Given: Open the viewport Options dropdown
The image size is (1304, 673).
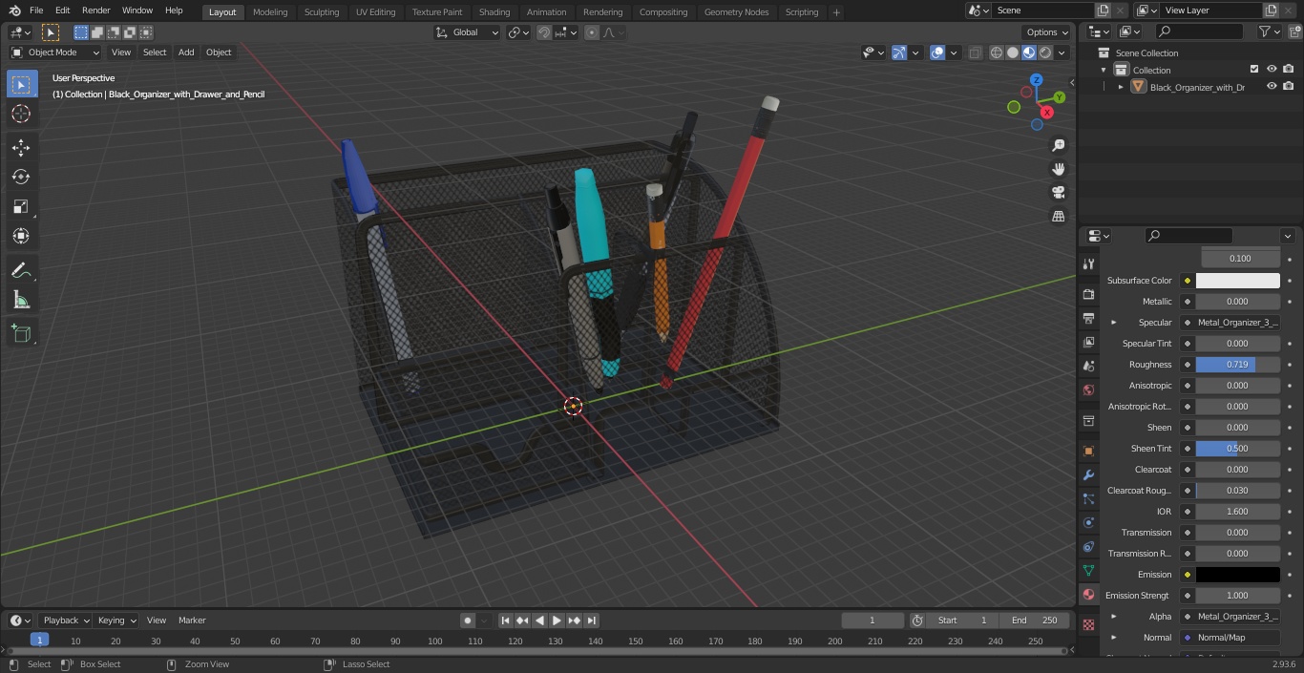Looking at the screenshot, I should click(x=1047, y=32).
